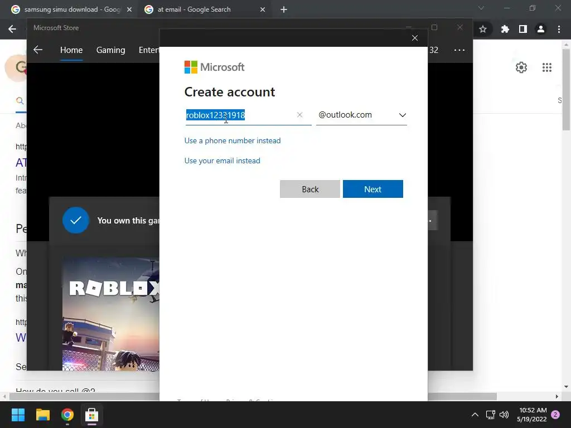571x428 pixels.
Task: Clear the username field with the X icon
Action: (299, 115)
